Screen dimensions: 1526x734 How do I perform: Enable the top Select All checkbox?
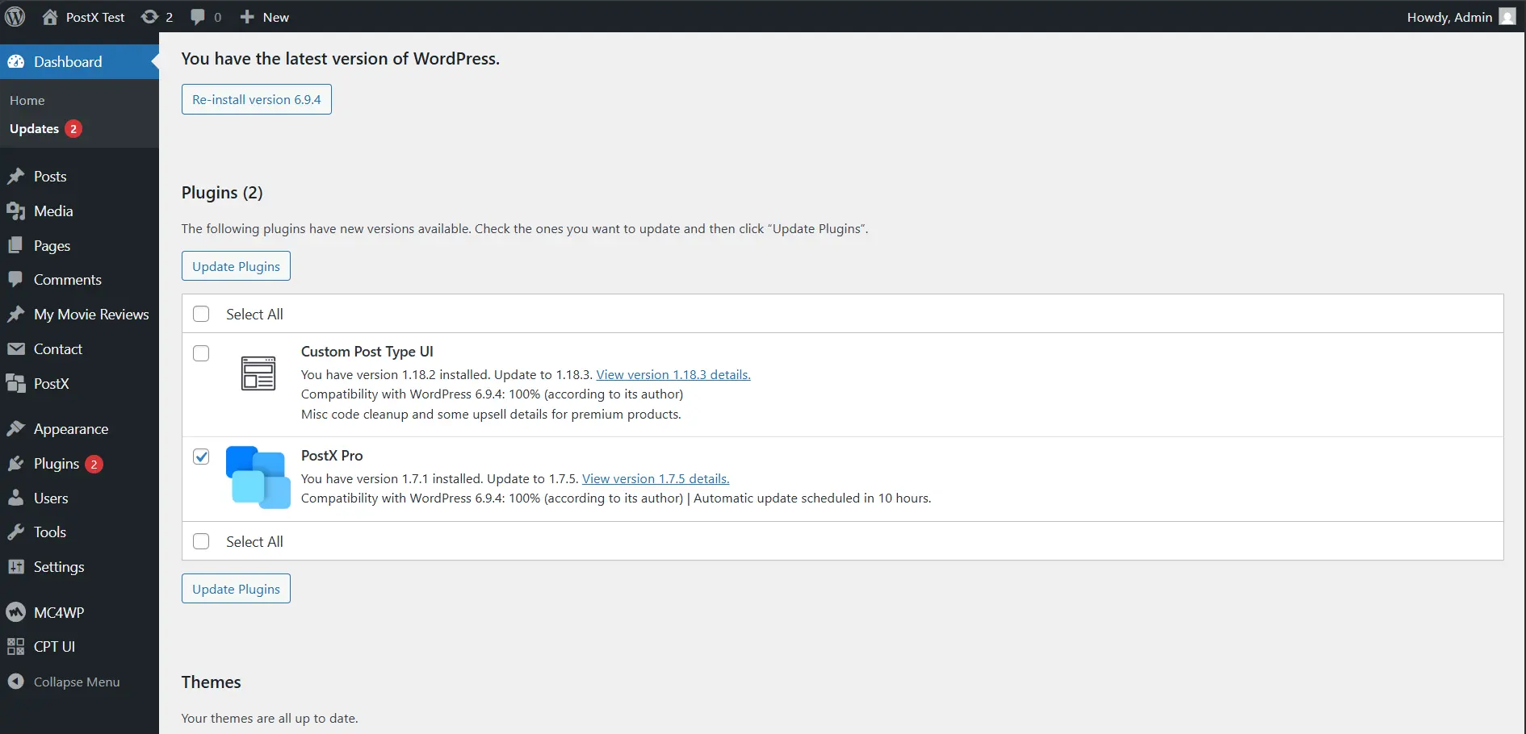tap(200, 314)
